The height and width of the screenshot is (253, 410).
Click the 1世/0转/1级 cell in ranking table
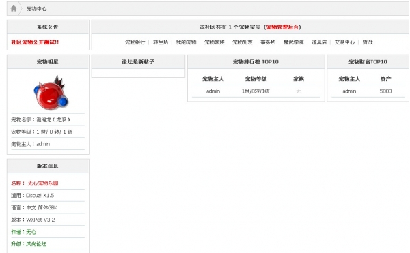pos(256,91)
